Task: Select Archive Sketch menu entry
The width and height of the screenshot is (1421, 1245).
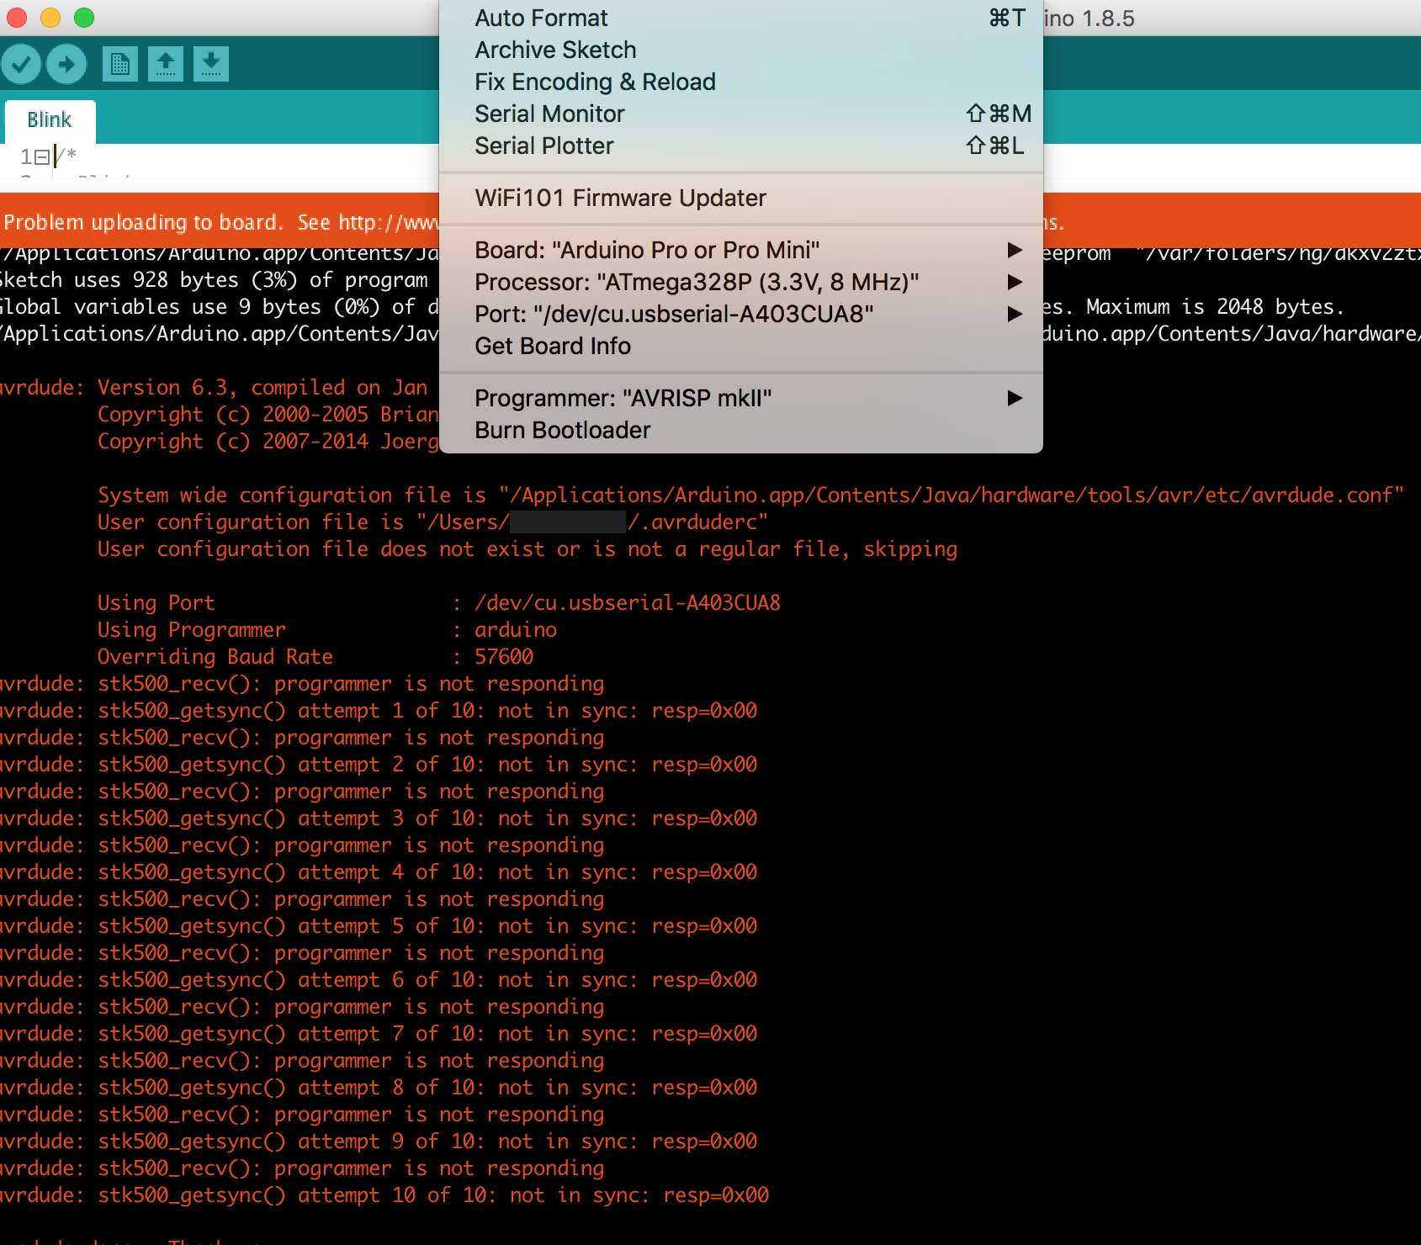Action: (x=555, y=50)
